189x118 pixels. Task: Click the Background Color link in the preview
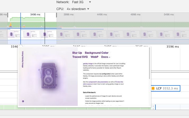pyautogui.click(x=96, y=53)
